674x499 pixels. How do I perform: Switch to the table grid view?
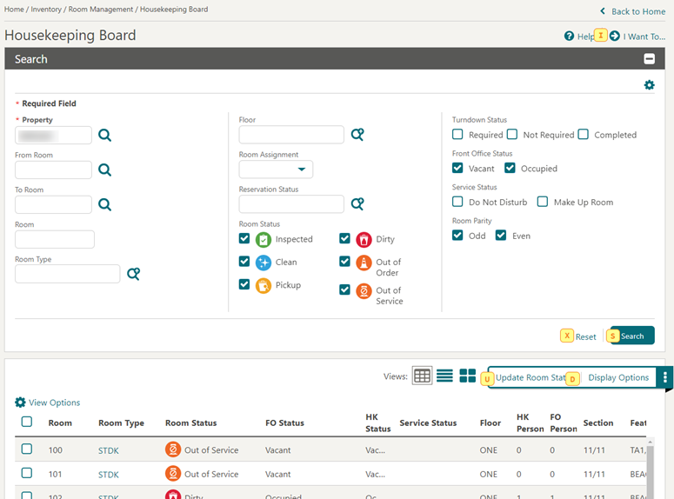(422, 376)
